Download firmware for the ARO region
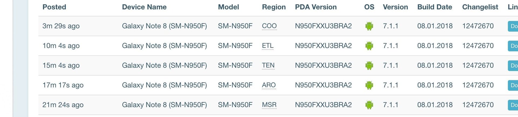The width and height of the screenshot is (518, 117). click(513, 85)
